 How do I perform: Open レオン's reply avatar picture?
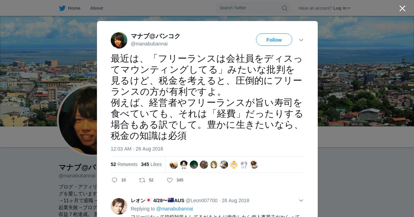click(x=119, y=206)
